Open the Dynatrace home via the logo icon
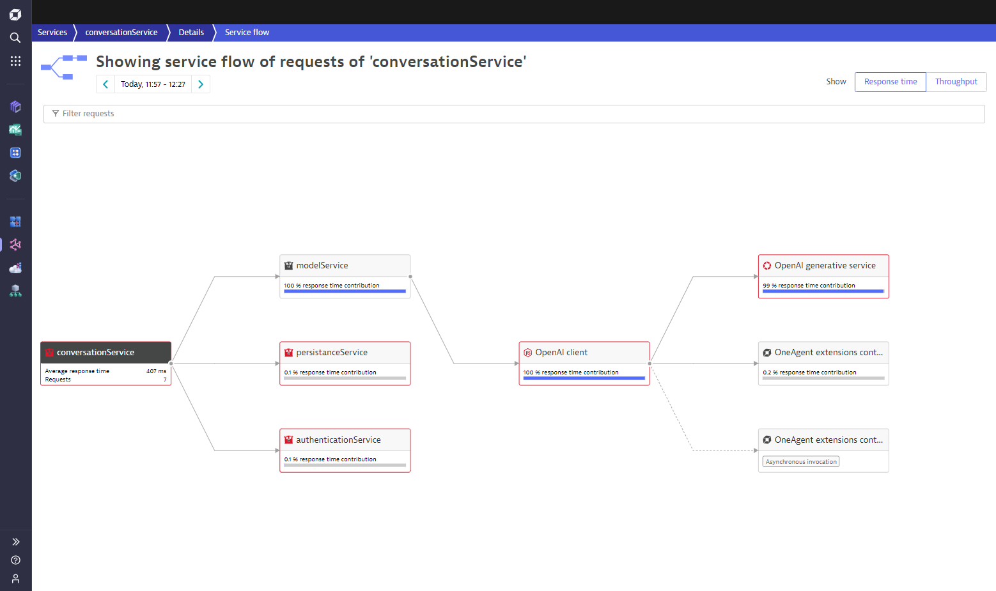This screenshot has height=591, width=996. coord(15,14)
